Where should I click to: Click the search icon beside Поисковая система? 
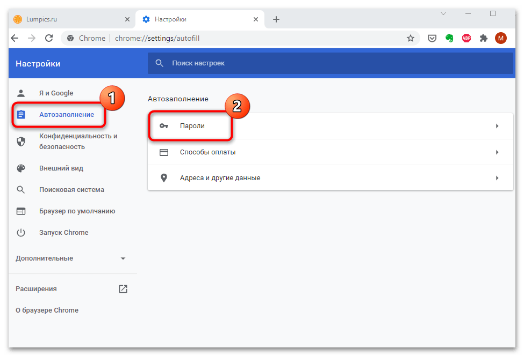(x=21, y=190)
